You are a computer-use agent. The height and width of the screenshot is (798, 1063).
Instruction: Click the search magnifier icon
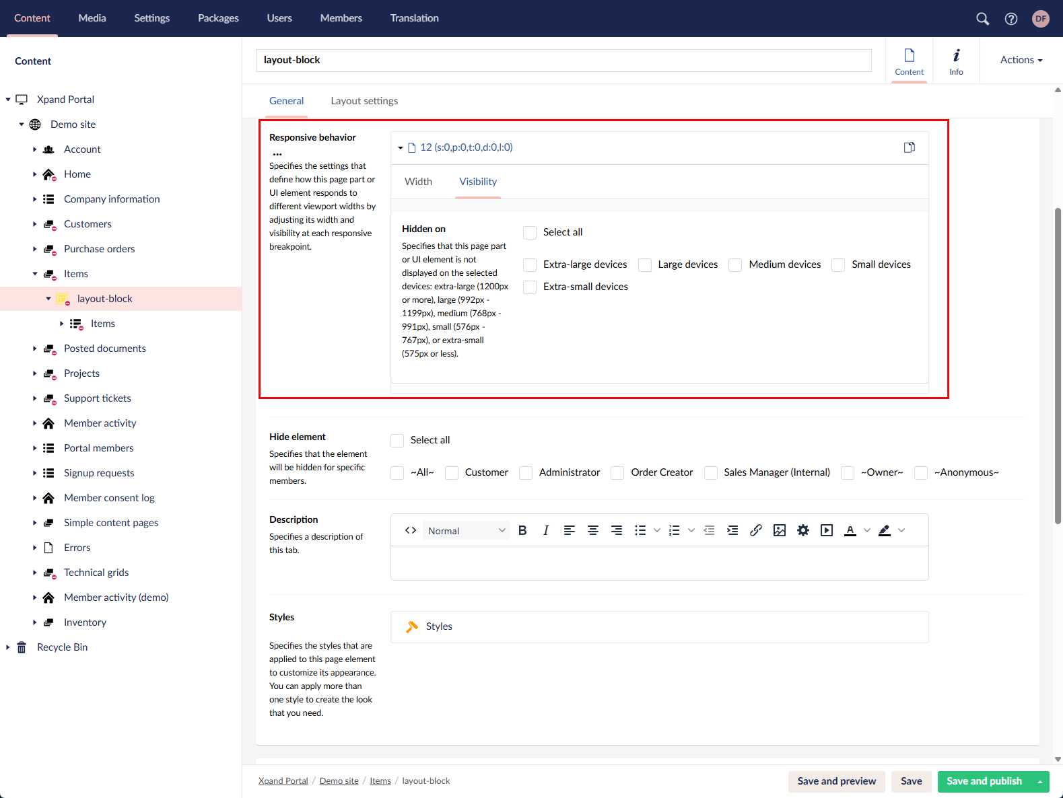tap(982, 19)
